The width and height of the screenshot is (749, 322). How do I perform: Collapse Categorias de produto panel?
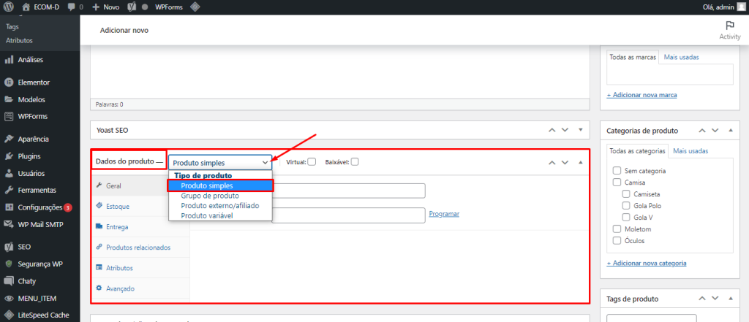point(731,130)
